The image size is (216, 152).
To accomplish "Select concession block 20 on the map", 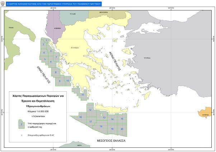I will 122,128.
